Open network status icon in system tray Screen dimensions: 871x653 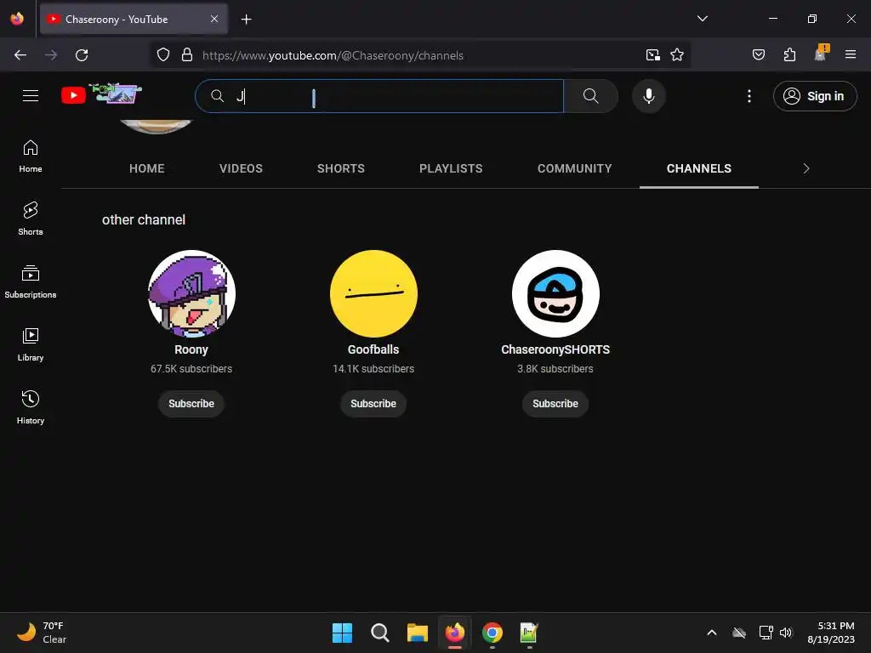pos(766,633)
